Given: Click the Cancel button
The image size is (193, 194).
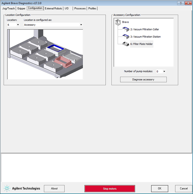Looking at the screenshot, I should [184, 189].
